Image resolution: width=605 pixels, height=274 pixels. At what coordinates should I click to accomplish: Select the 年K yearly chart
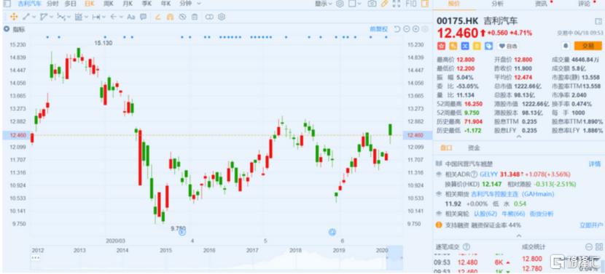click(x=166, y=4)
